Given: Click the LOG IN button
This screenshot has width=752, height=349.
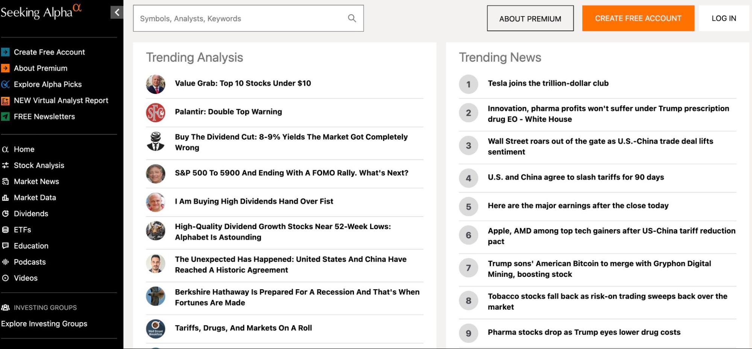Looking at the screenshot, I should pyautogui.click(x=724, y=18).
